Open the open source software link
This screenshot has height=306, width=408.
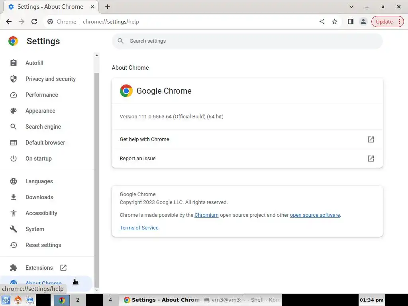point(315,215)
